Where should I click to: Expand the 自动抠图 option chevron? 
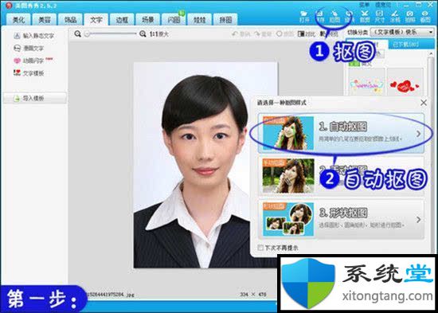coord(418,134)
